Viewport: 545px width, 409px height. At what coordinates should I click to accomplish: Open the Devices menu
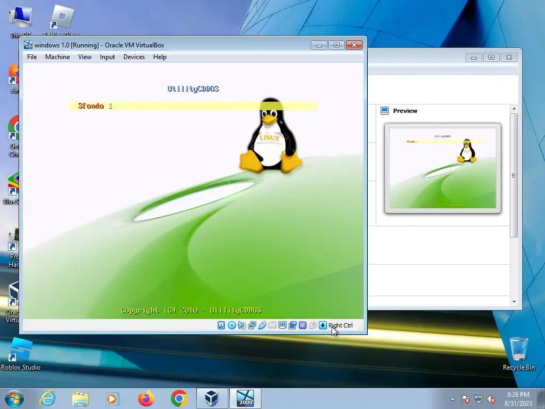(134, 57)
